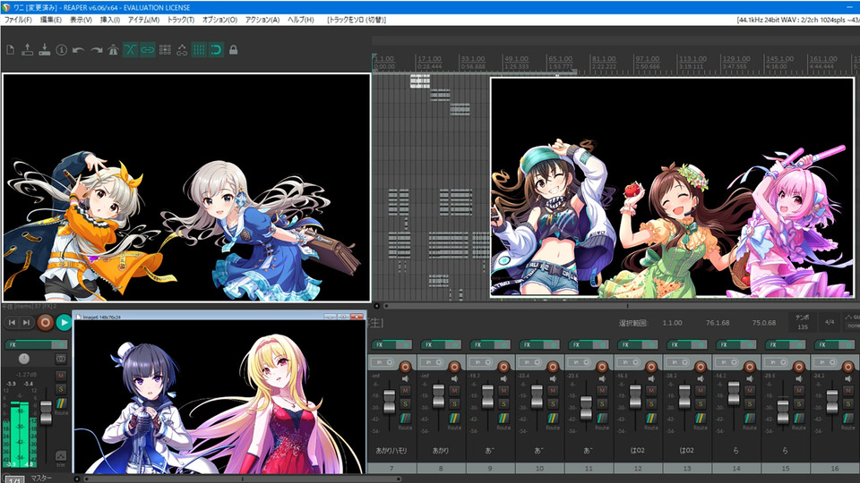860x483 pixels.
Task: Click the Project Settings info icon
Action: pyautogui.click(x=62, y=50)
